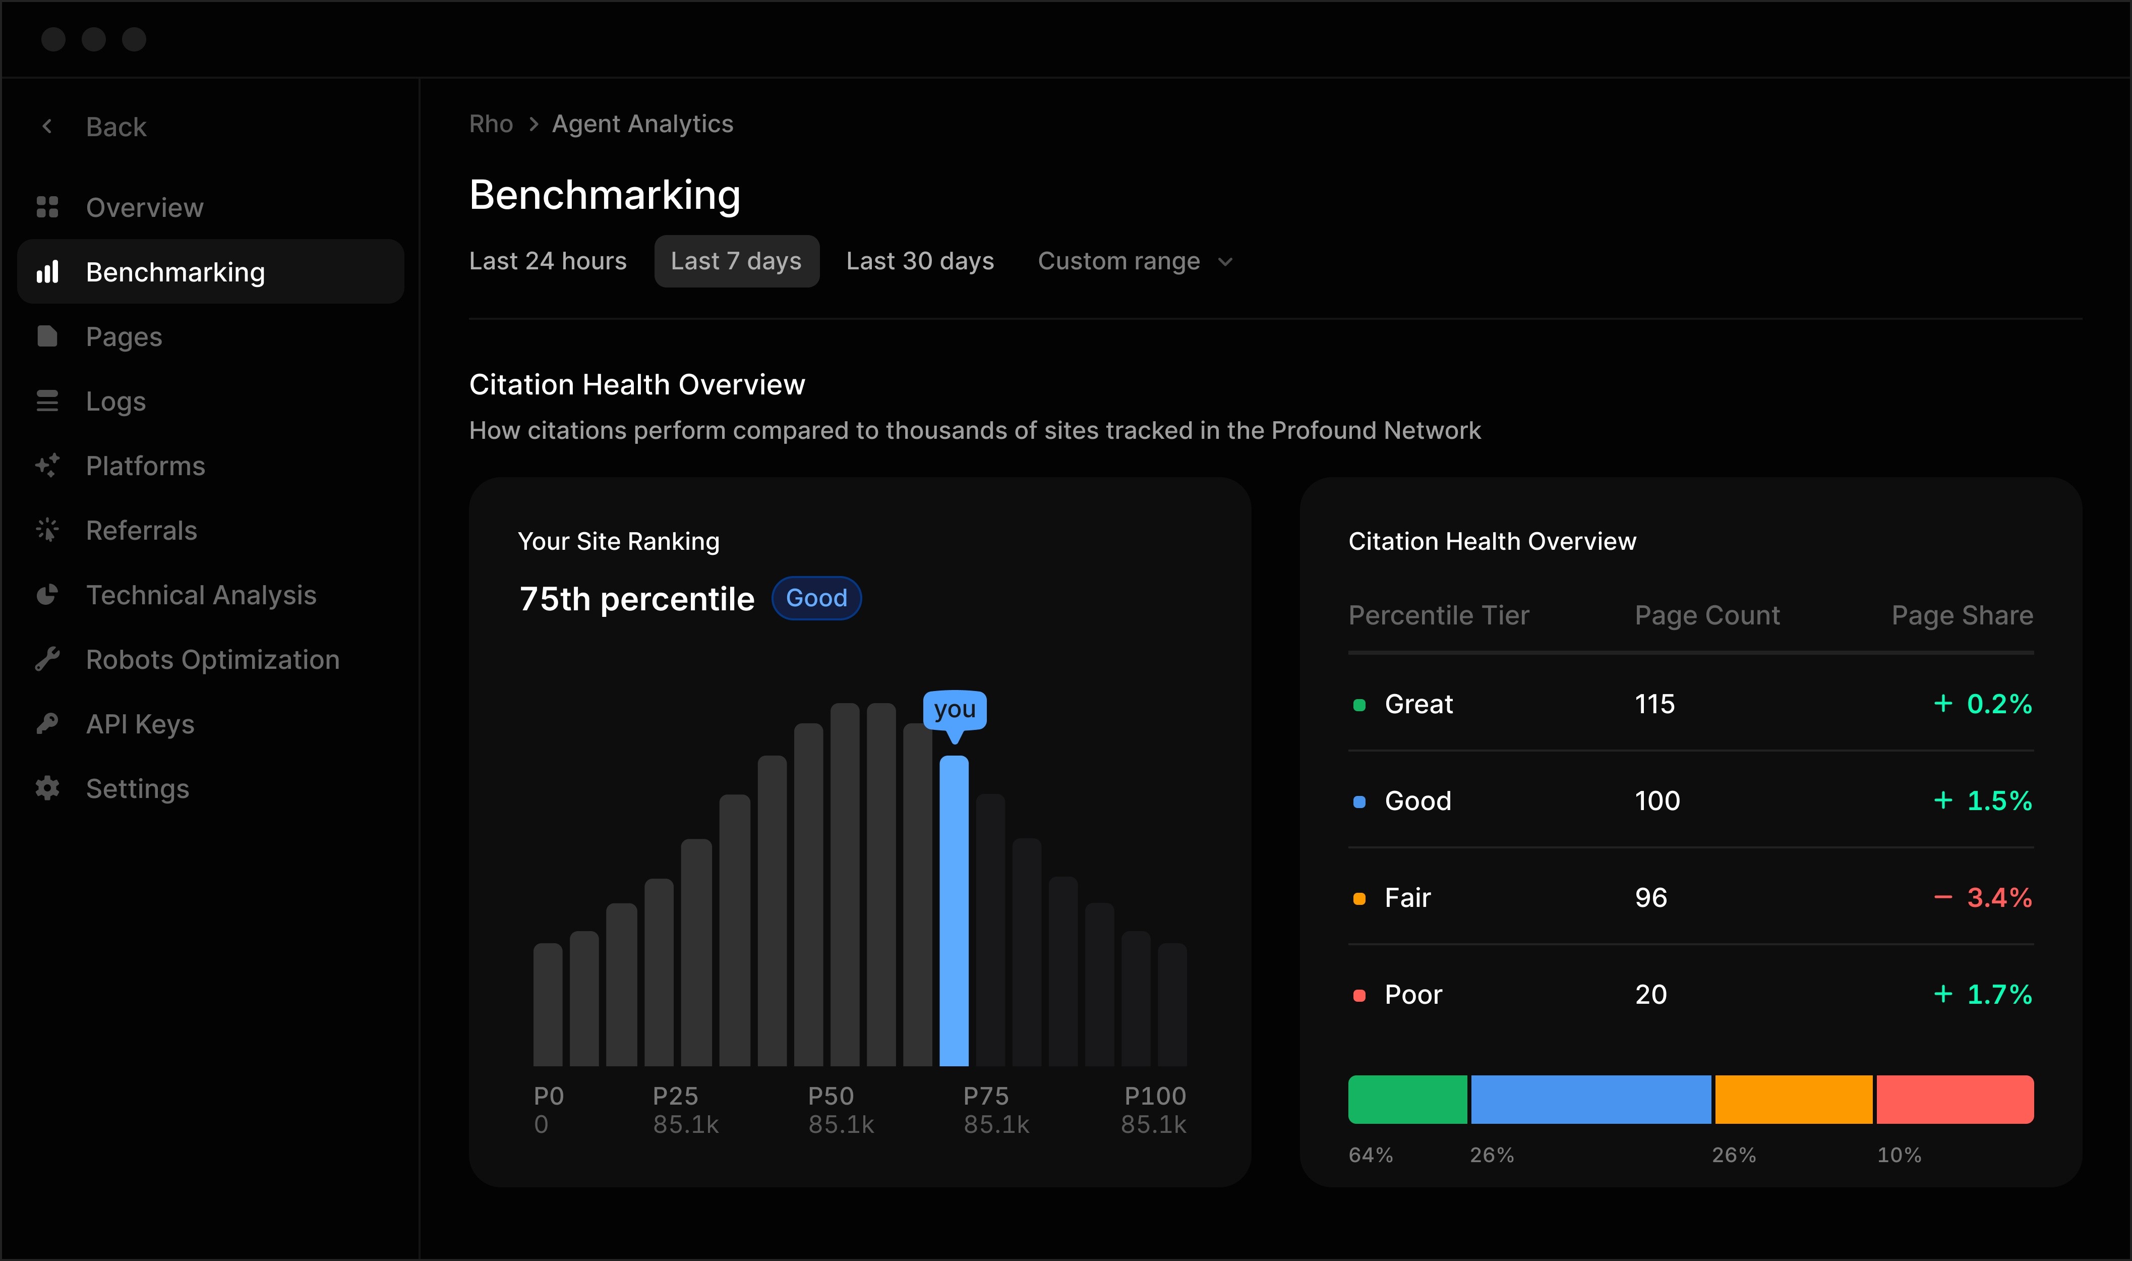Image resolution: width=2132 pixels, height=1261 pixels.
Task: Select the Last 7 days tab
Action: coord(736,261)
